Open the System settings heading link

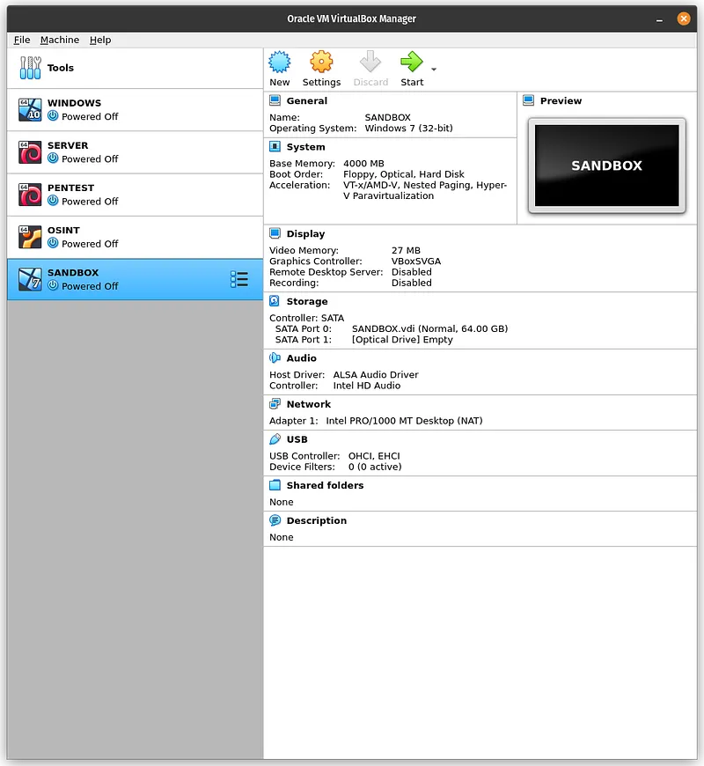(x=305, y=146)
